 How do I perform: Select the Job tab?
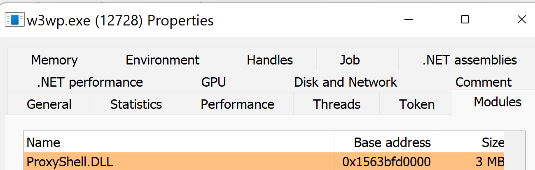tap(350, 60)
